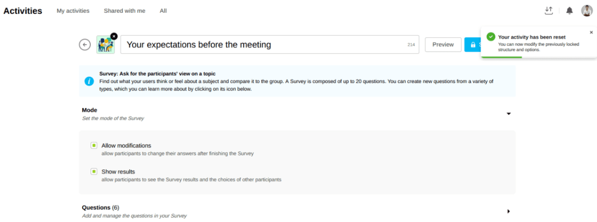
Task: Click the blue info icon in the Survey banner
Action: click(x=89, y=81)
